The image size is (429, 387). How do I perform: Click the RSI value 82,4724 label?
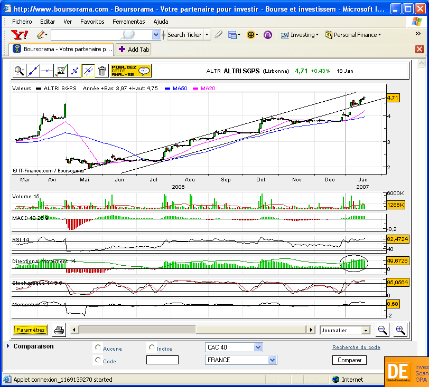point(397,239)
